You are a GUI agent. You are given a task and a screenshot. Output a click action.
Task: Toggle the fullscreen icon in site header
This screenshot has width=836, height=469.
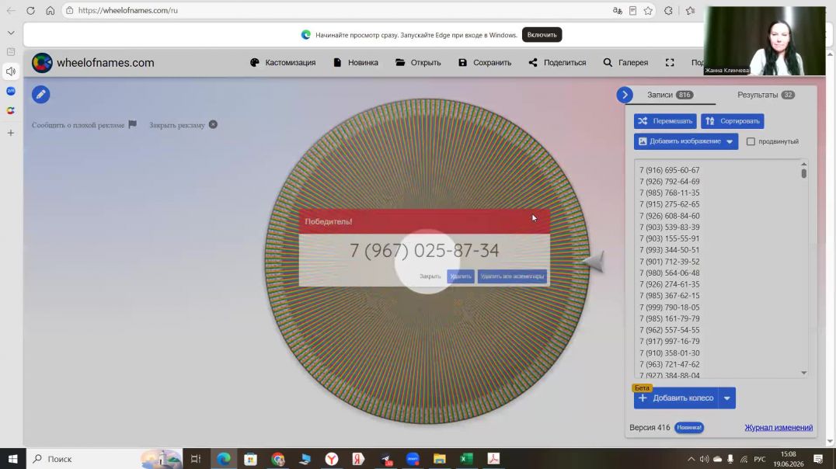[670, 63]
